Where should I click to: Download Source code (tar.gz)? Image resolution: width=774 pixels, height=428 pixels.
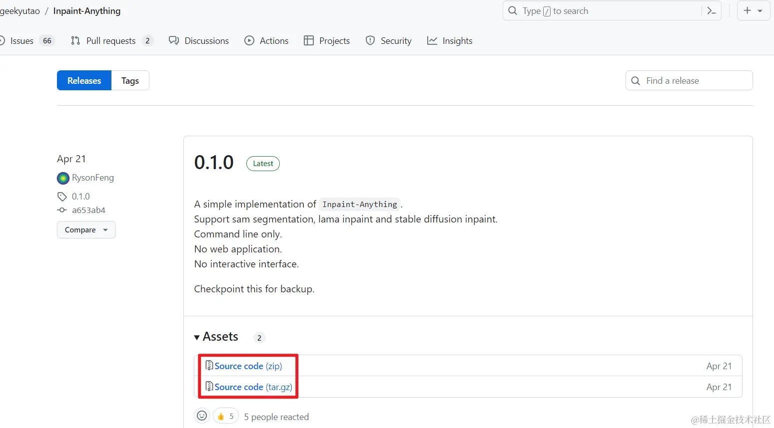click(x=253, y=387)
